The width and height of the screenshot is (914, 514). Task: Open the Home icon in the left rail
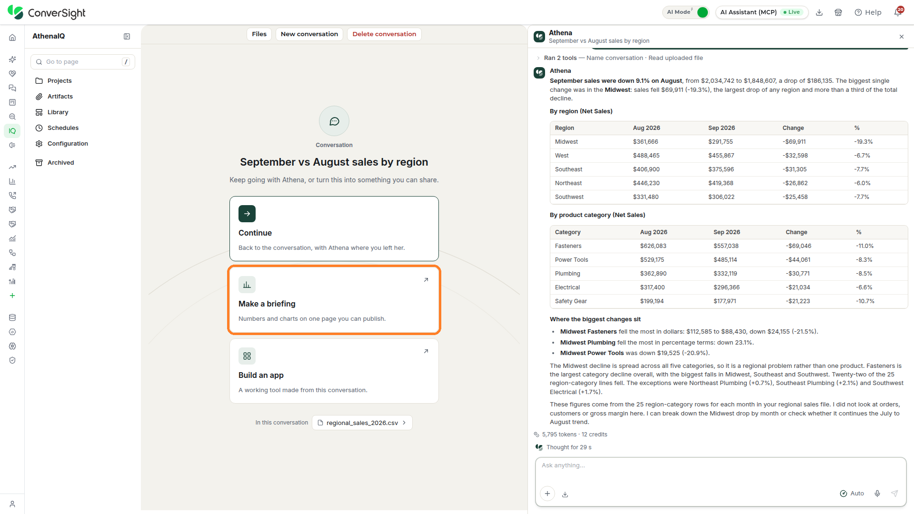(12, 38)
